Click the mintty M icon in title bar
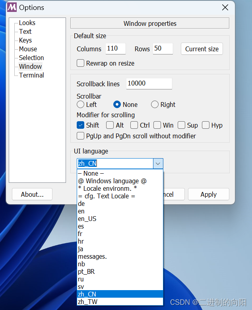The image size is (252, 310). tap(12, 7)
